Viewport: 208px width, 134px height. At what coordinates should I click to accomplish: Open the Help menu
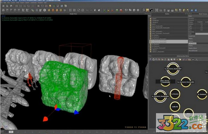[x=45, y=2]
